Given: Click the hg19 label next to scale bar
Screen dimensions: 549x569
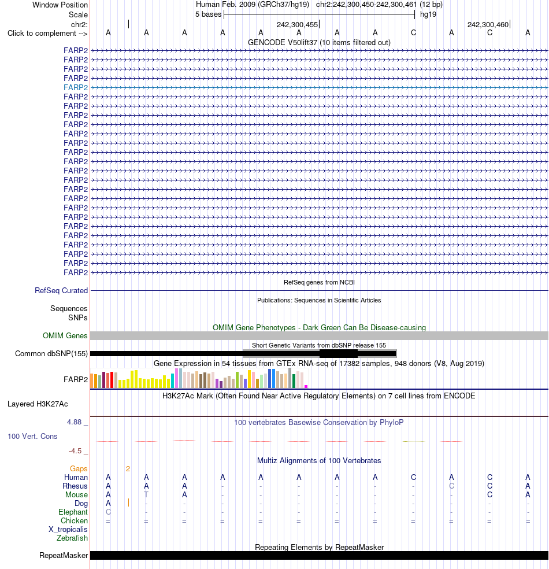Looking at the screenshot, I should [428, 14].
